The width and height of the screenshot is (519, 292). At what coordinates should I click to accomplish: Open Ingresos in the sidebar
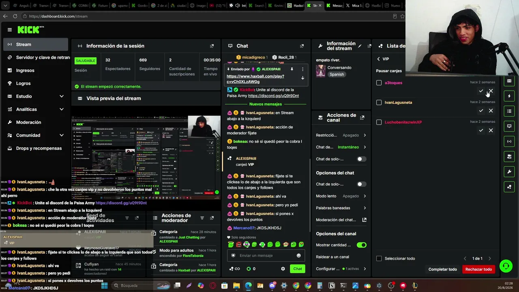[36, 71]
